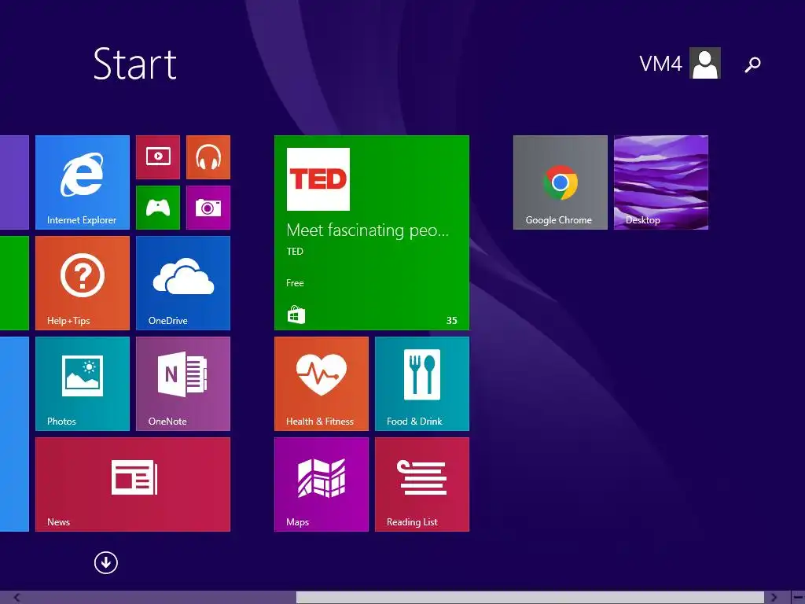Open the Help+Tips tile
This screenshot has width=805, height=604.
(x=82, y=283)
